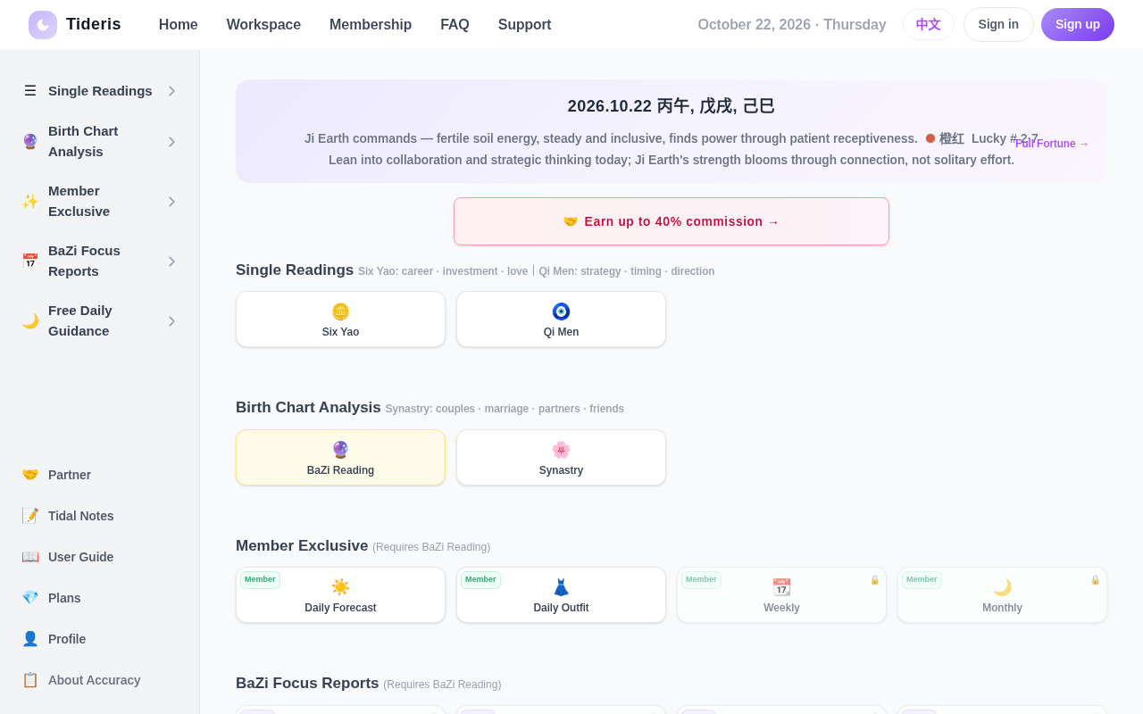Click lock icon on Weekly card
Viewport: 1143px width, 714px height.
[x=874, y=580]
